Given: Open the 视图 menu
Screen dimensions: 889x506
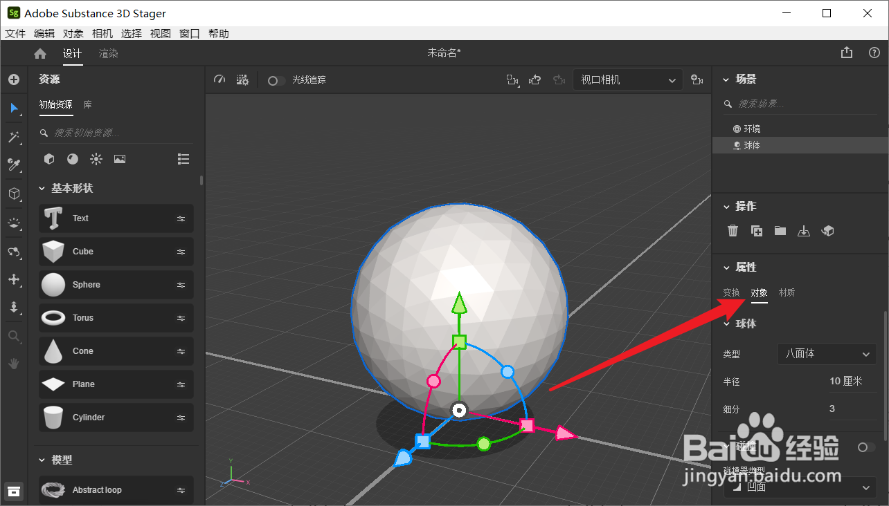Looking at the screenshot, I should 161,33.
